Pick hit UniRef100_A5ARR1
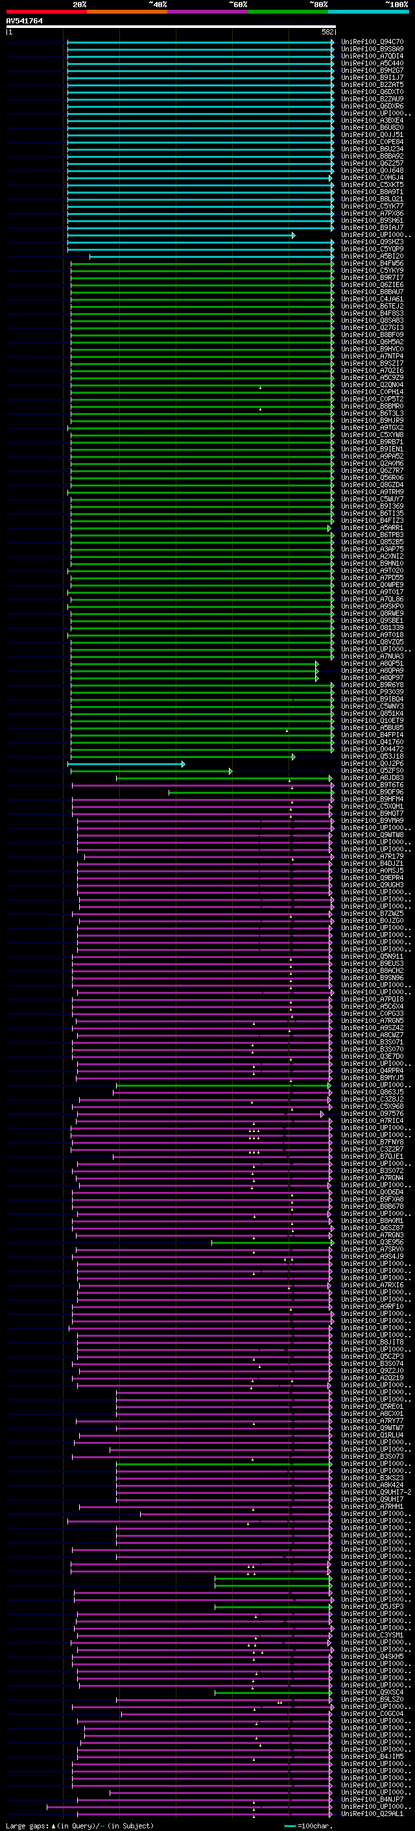The height and width of the screenshot is (1831, 415). pyautogui.click(x=372, y=527)
